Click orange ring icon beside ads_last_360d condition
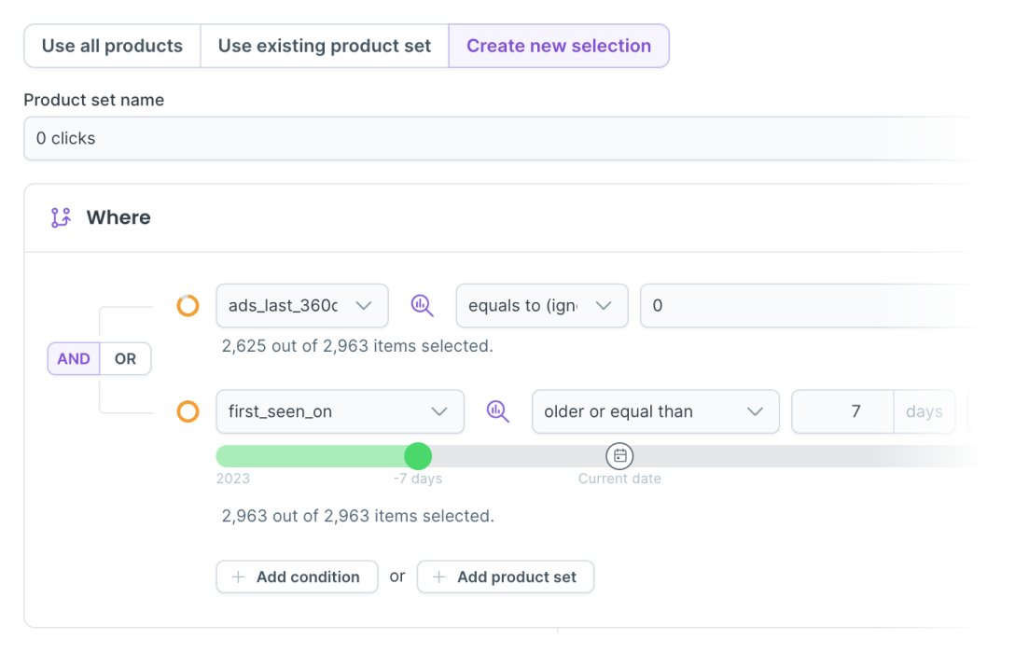Image resolution: width=1015 pixels, height=653 pixels. pyautogui.click(x=188, y=305)
